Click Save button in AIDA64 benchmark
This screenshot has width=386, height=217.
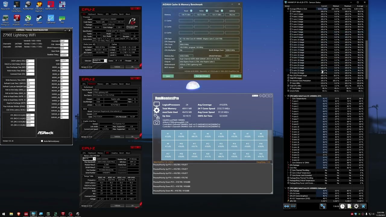click(x=168, y=76)
